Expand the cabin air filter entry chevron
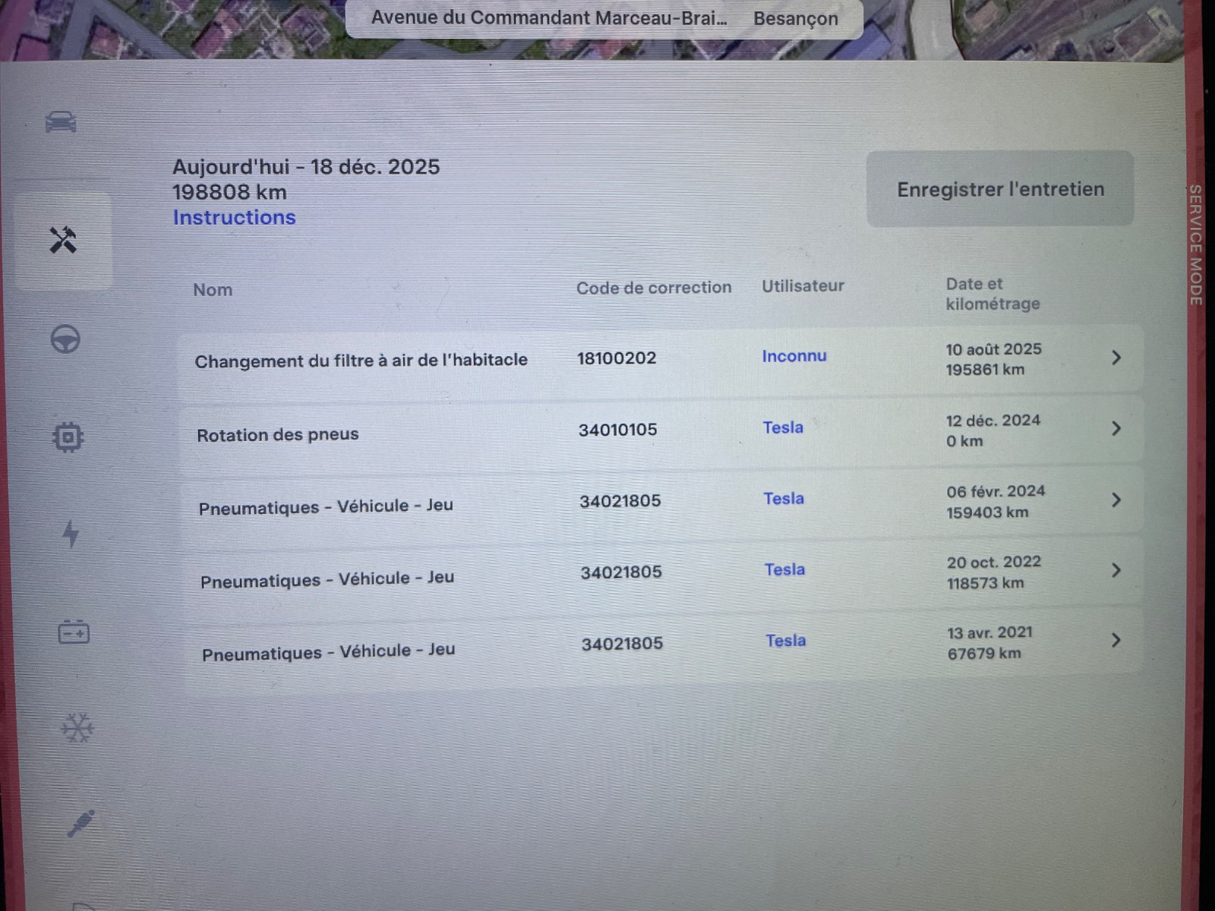 [1116, 358]
